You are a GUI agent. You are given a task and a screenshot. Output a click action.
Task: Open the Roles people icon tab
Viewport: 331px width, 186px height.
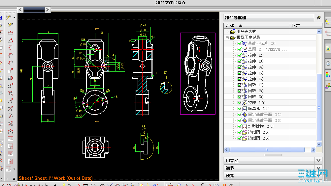(328, 86)
